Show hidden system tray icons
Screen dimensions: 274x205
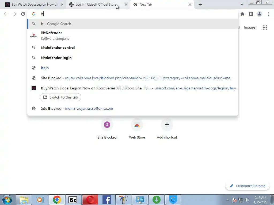pyautogui.click(x=227, y=200)
